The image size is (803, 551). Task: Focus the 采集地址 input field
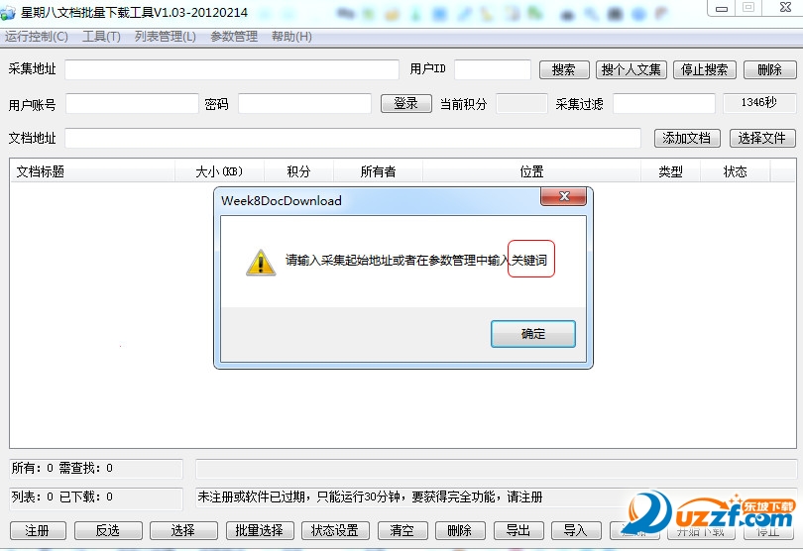231,69
